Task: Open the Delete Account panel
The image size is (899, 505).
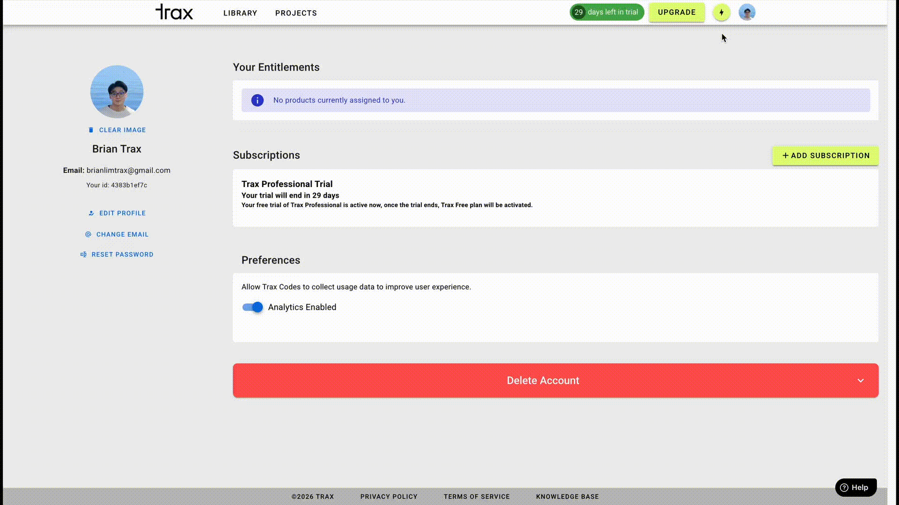Action: tap(542, 381)
